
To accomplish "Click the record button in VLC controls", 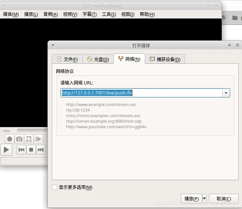I will tap(10, 139).
